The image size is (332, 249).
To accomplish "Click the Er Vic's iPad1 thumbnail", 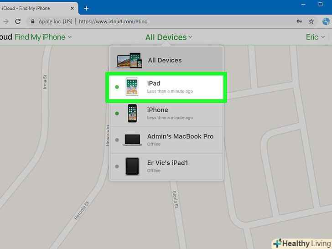I will coord(132,166).
